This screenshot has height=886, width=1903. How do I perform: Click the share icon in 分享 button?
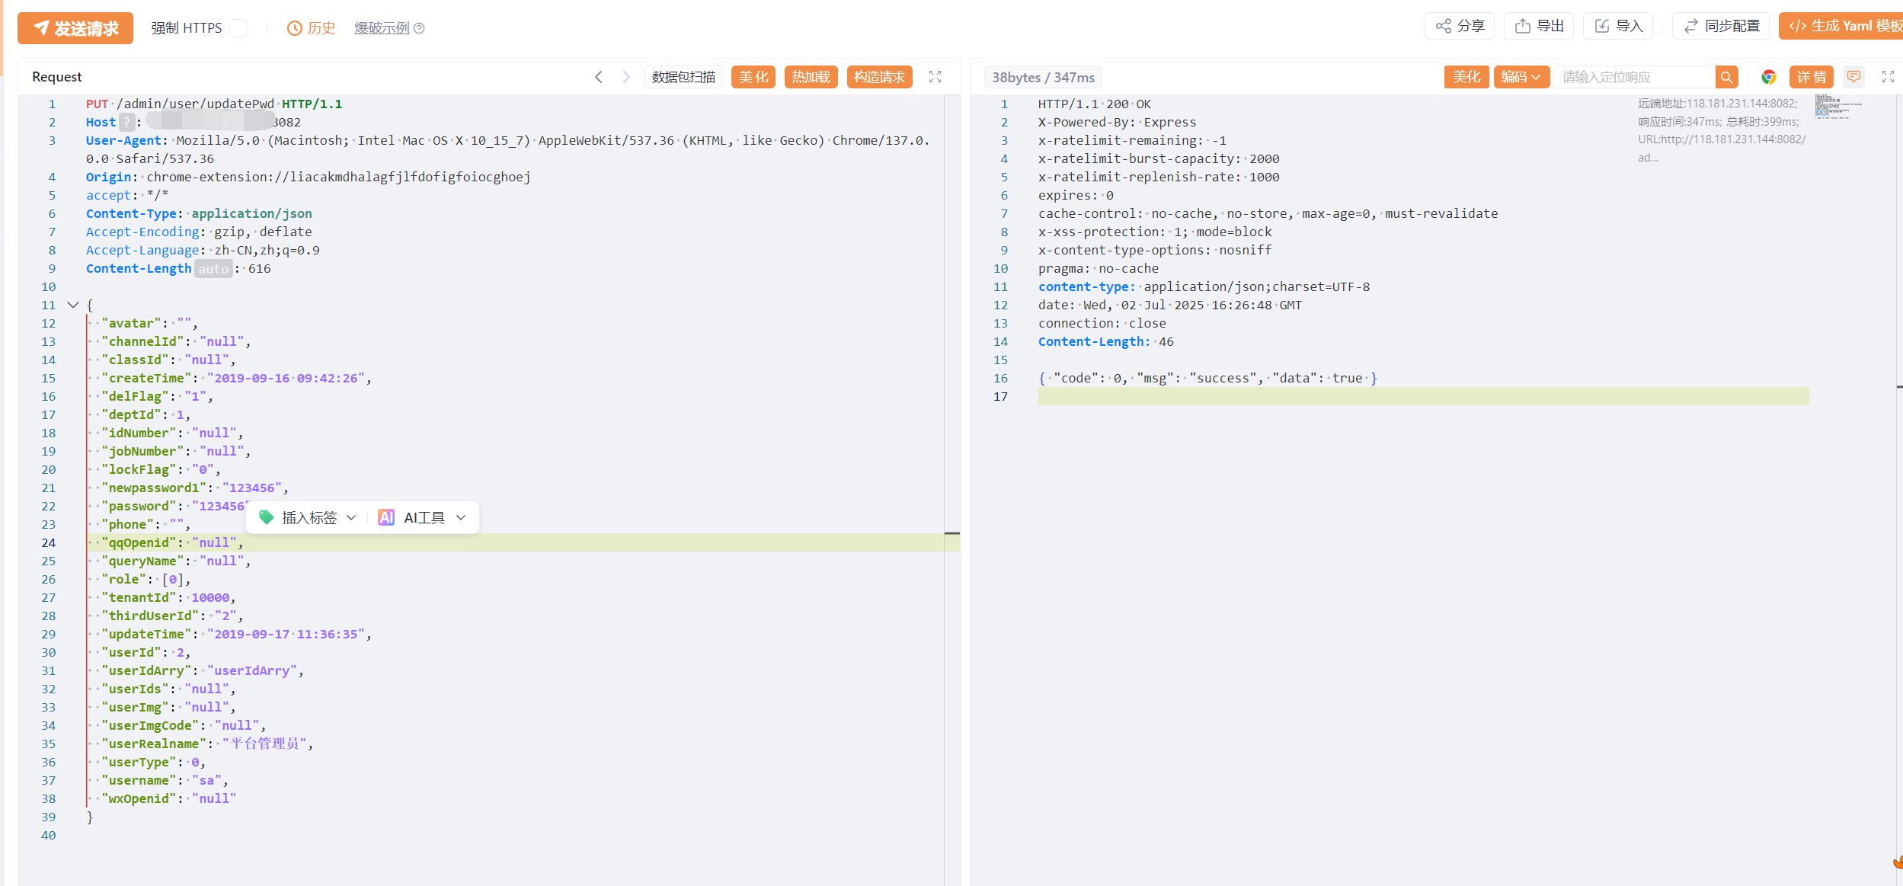point(1444,26)
